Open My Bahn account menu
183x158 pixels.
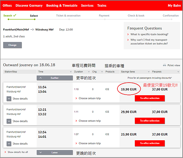click(x=174, y=6)
